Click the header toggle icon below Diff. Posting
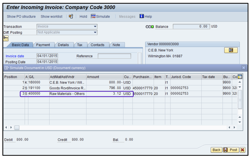 coord(6,38)
